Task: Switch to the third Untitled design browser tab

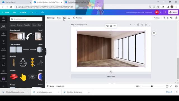Action: point(79,2)
